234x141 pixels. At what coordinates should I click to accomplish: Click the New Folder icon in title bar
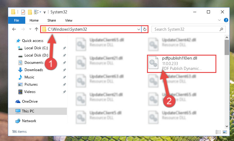pos(30,12)
